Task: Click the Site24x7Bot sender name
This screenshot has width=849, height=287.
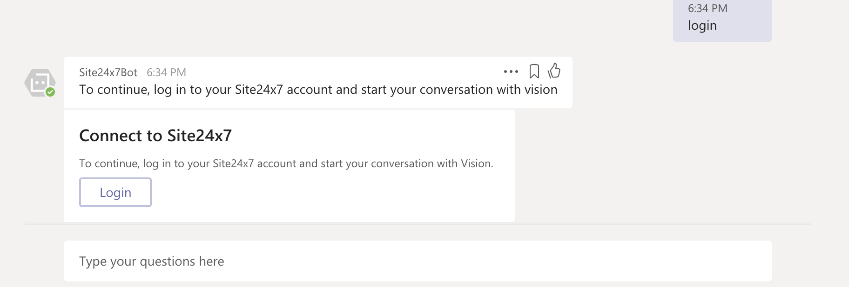Action: (108, 72)
